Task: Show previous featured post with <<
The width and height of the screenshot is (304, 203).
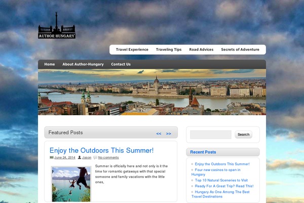Action: 159,133
